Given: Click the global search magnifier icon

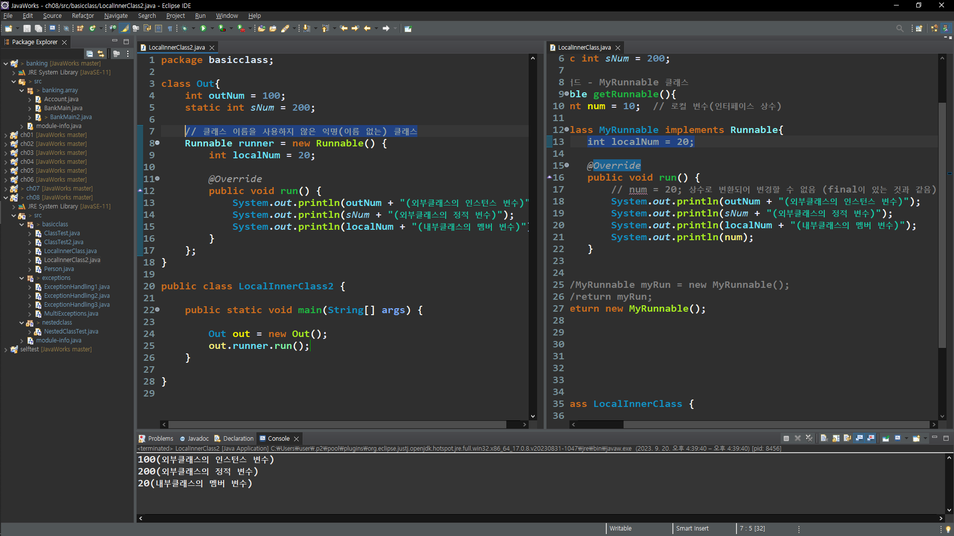Looking at the screenshot, I should click(899, 28).
